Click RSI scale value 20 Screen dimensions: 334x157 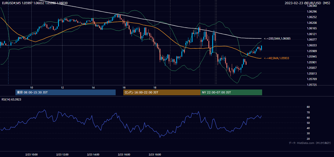click(308, 139)
